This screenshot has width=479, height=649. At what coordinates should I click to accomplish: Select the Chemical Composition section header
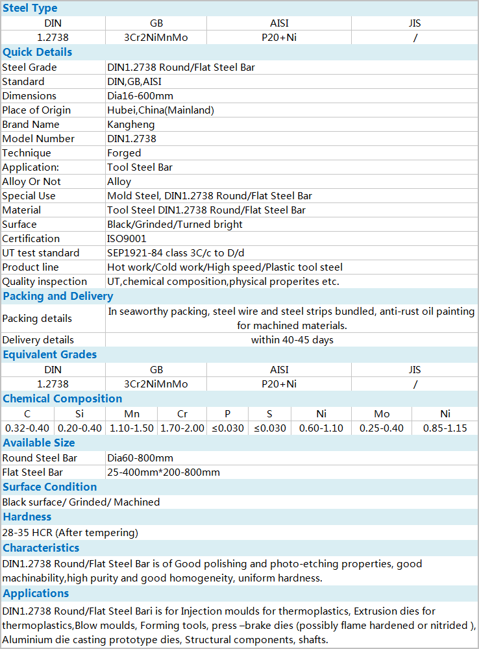(x=62, y=399)
